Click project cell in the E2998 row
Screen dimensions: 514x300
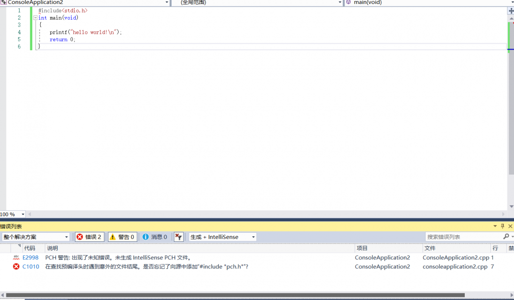[382, 257]
